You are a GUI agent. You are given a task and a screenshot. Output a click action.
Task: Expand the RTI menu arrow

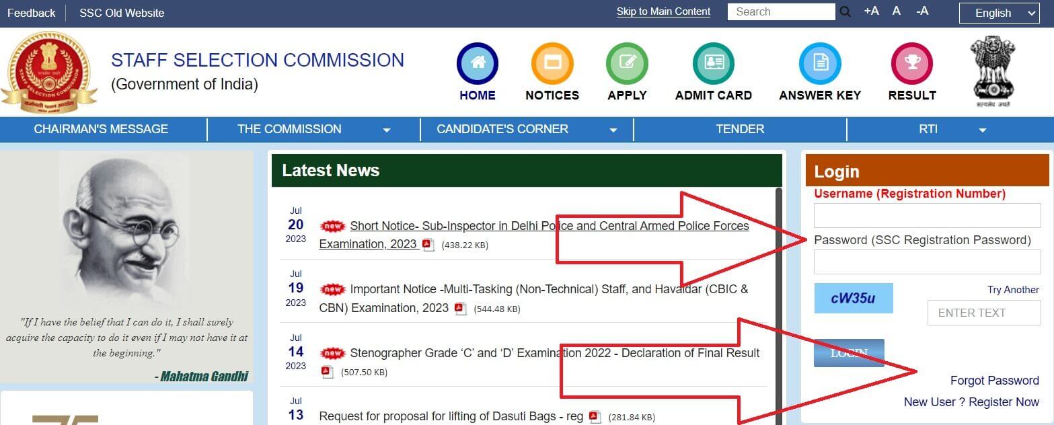[982, 130]
